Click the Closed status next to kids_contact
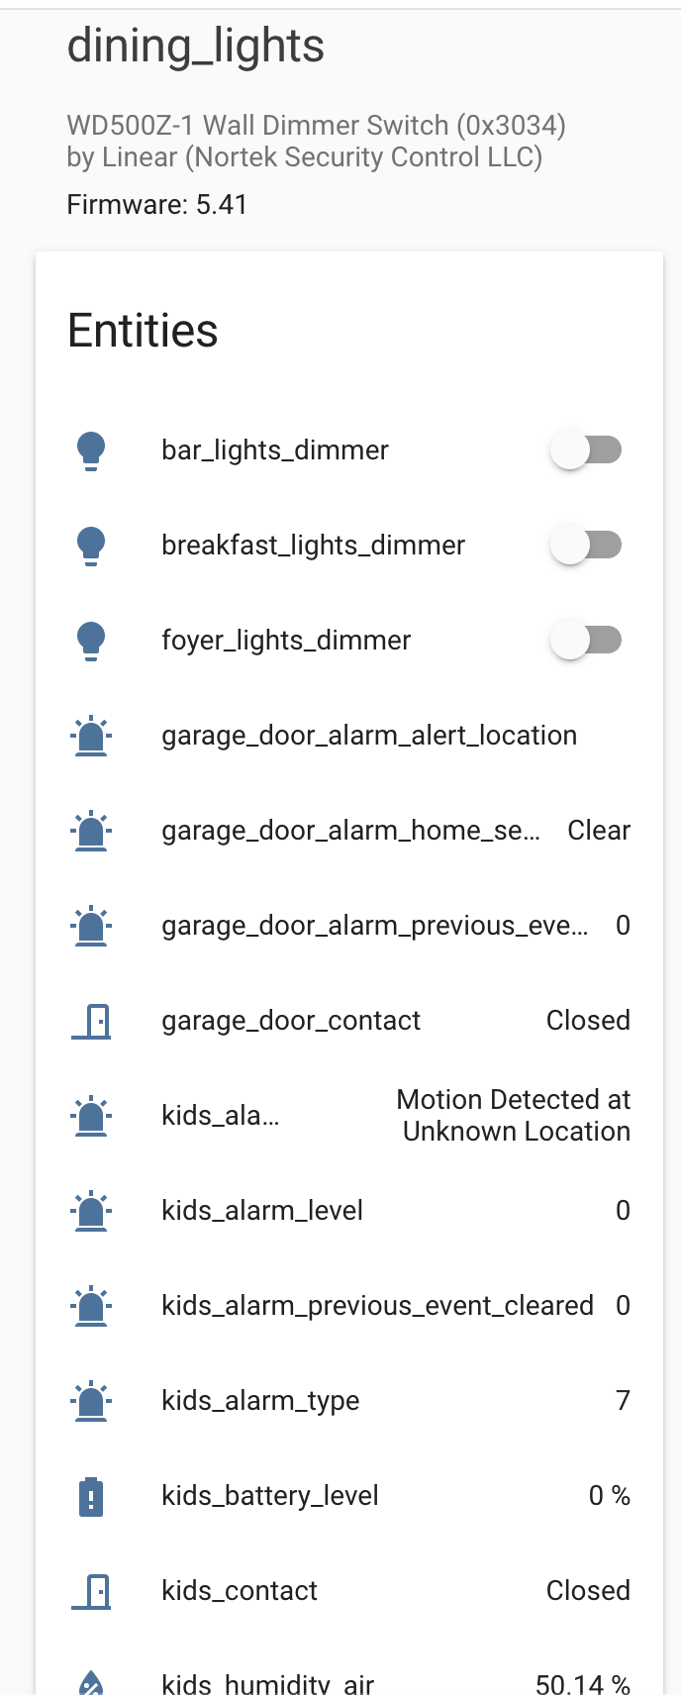The width and height of the screenshot is (681, 1695). pyautogui.click(x=588, y=1590)
